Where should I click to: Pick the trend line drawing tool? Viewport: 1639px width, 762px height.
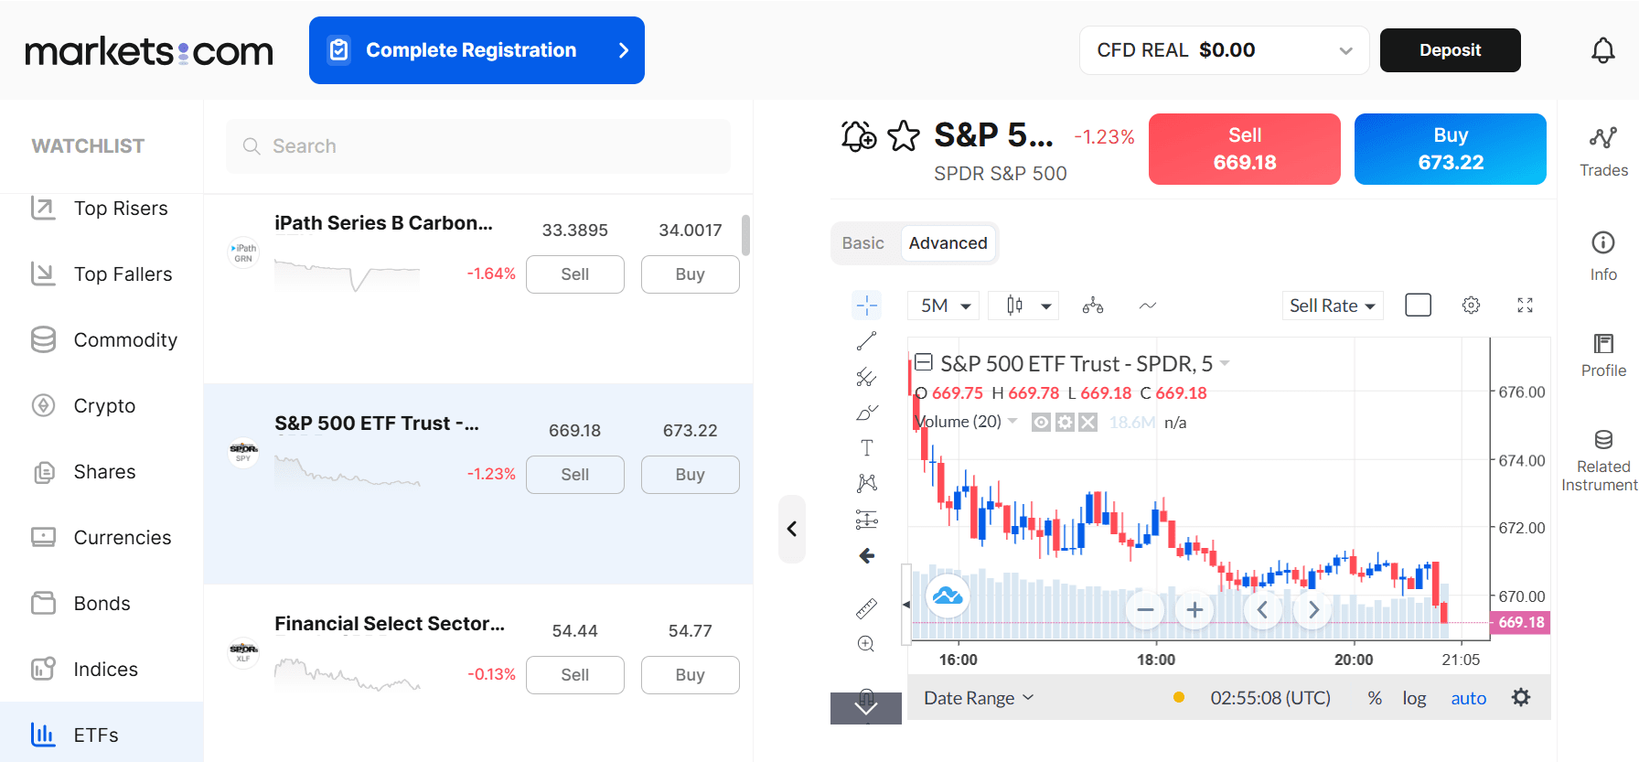click(x=866, y=340)
